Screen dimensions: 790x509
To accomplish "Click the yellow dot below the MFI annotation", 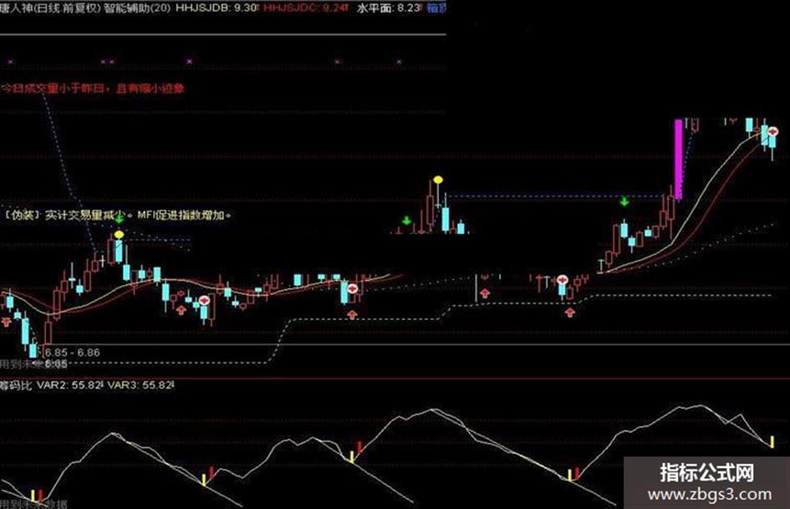I will [x=119, y=235].
